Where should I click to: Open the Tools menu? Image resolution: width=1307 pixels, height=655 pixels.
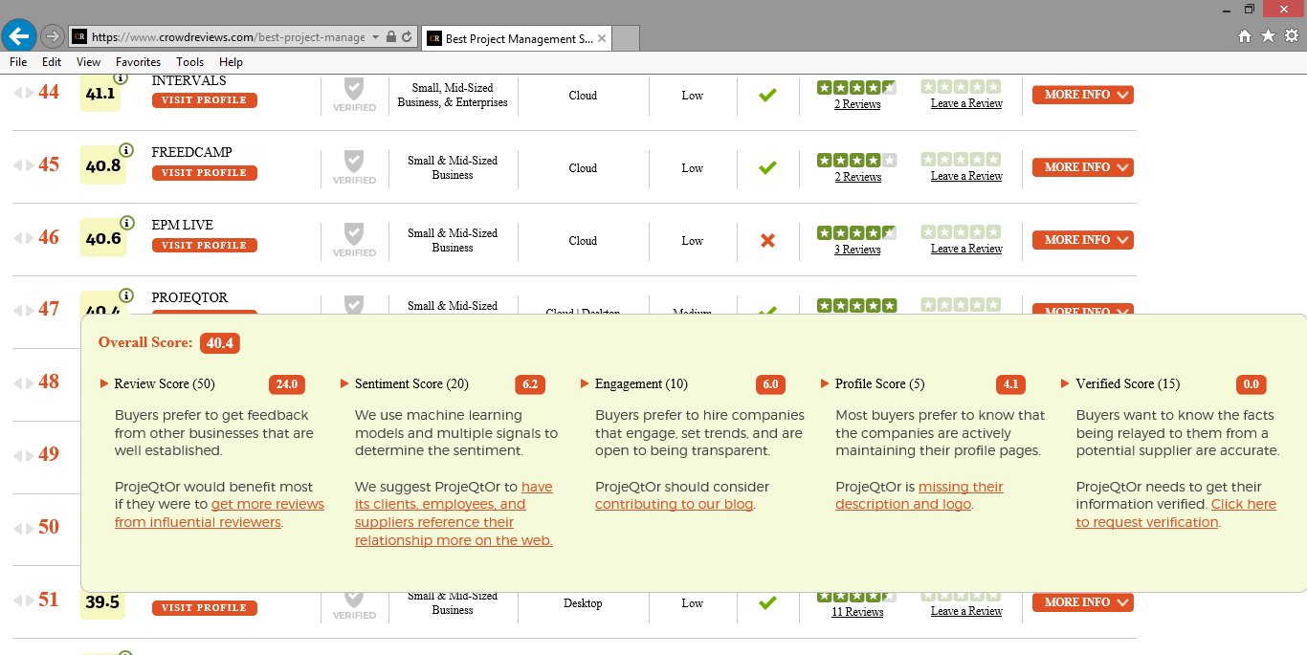point(190,62)
